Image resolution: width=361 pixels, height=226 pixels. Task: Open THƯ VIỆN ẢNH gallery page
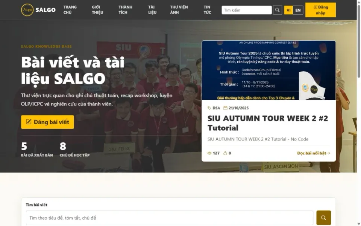tap(179, 10)
